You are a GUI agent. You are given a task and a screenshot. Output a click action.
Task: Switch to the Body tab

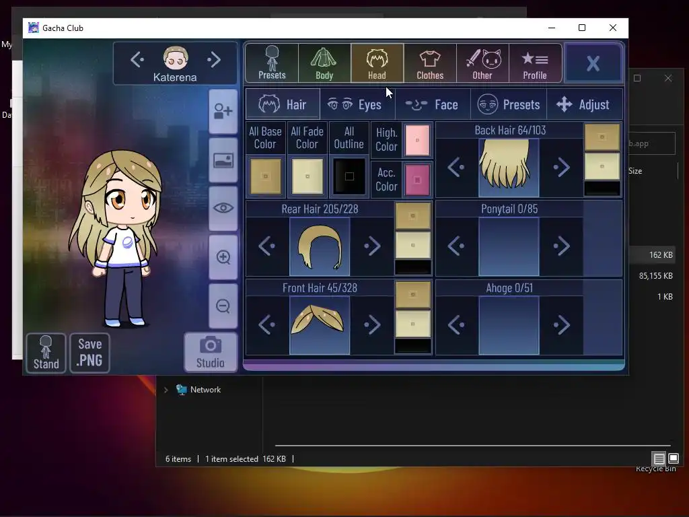pos(324,63)
